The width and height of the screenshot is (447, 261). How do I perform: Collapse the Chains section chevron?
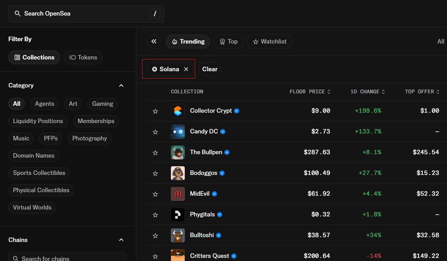[x=121, y=240]
